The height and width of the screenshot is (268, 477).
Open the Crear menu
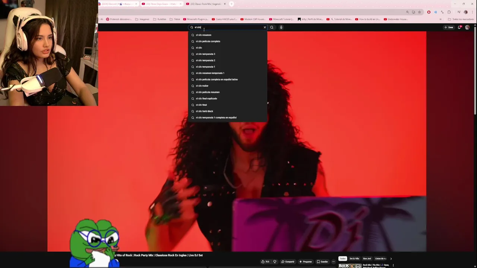(449, 27)
